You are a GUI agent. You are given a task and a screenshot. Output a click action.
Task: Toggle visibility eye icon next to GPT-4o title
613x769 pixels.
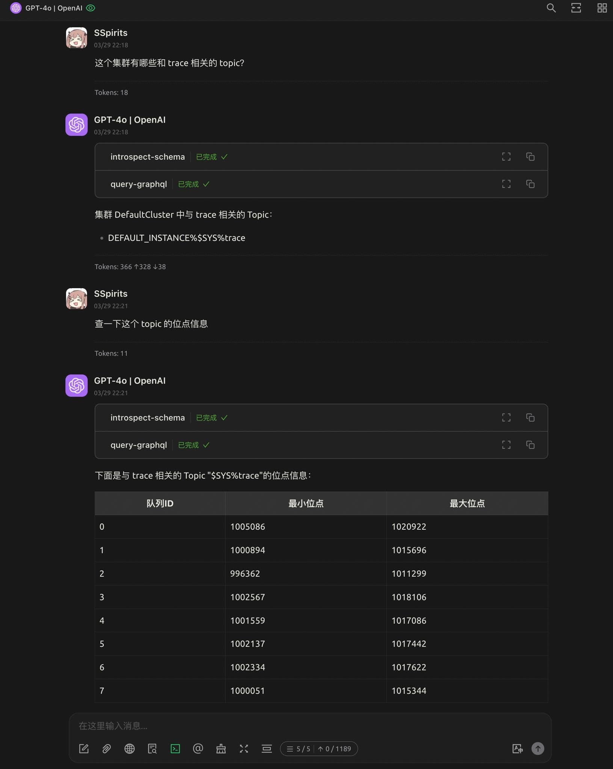point(90,8)
